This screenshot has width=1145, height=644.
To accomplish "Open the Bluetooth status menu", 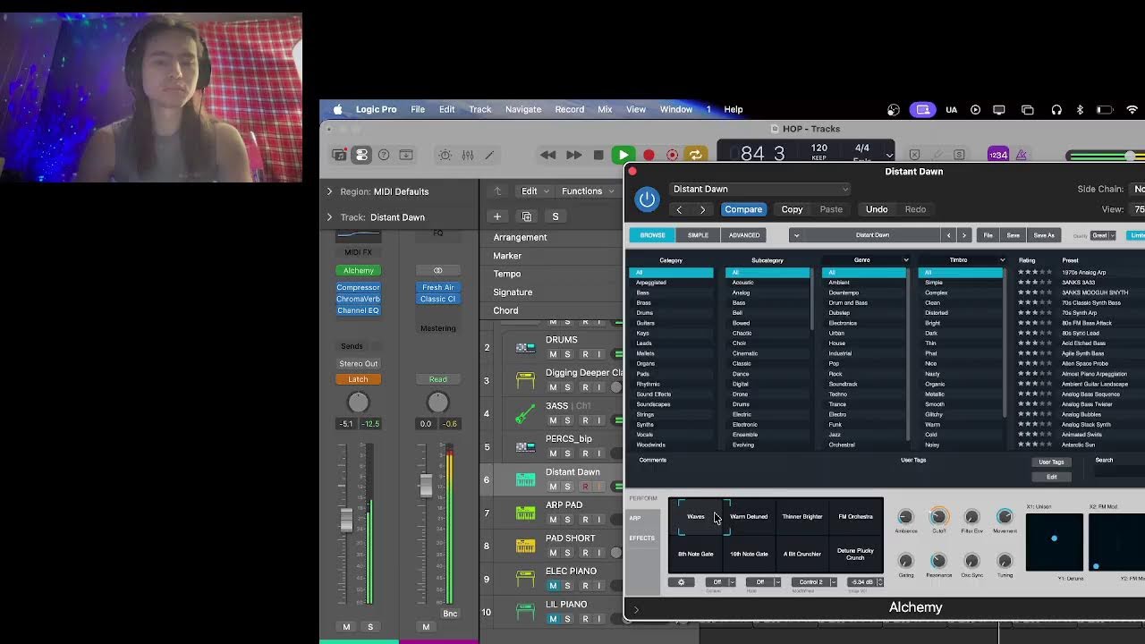I will click(1080, 109).
